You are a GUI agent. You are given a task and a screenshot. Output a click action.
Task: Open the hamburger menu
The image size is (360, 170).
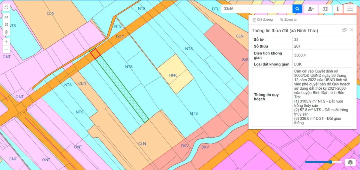point(350,9)
